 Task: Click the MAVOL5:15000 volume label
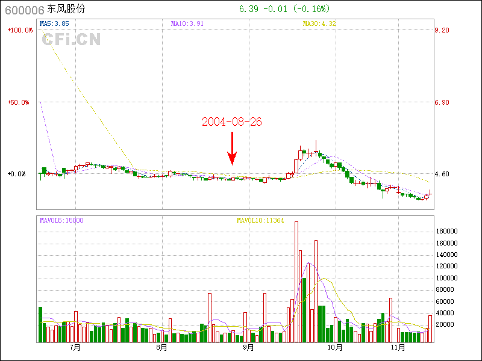point(61,220)
